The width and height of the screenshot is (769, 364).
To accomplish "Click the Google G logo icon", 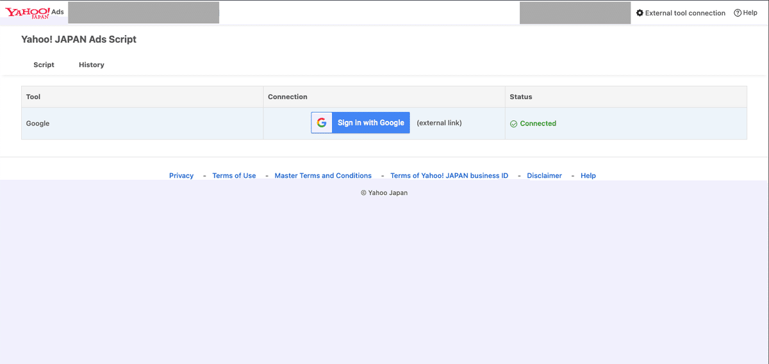I will (x=322, y=123).
